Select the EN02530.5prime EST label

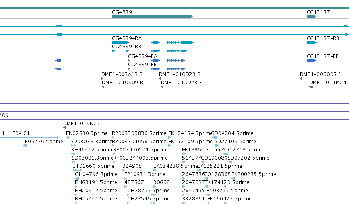coord(87,133)
